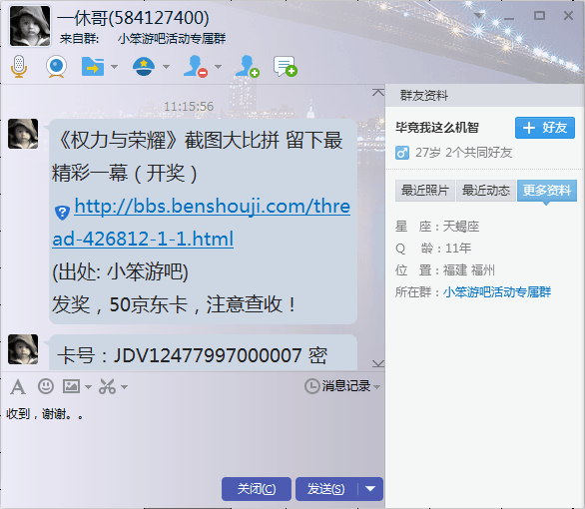The height and width of the screenshot is (509, 585).
Task: Open the send button options dropdown
Action: point(370,489)
